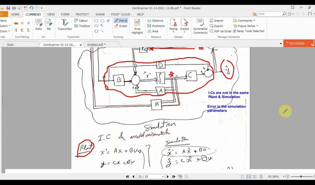This screenshot has width=315, height=185.
Task: Uncheck Keep Tools Selected checkbox
Action: tap(235, 31)
